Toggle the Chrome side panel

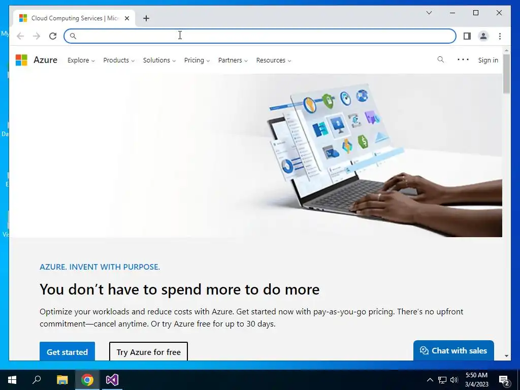[x=467, y=36]
